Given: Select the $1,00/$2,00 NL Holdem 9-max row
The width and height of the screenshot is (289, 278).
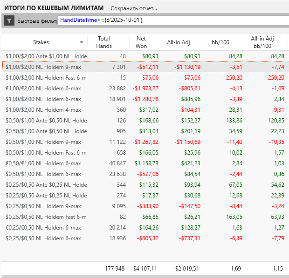Looking at the screenshot, I should [46, 67].
